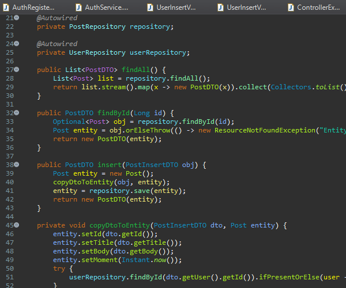Click return keyword on line 35
346x288 pixels.
(65, 139)
